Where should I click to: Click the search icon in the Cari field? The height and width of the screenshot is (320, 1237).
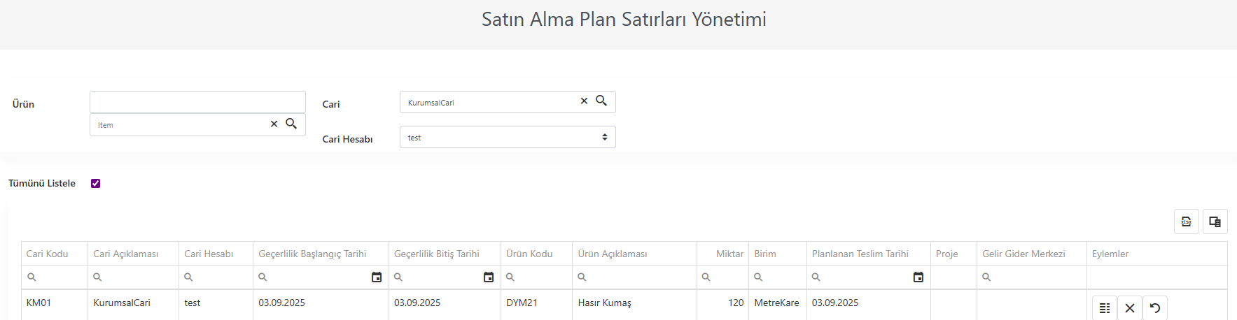601,101
